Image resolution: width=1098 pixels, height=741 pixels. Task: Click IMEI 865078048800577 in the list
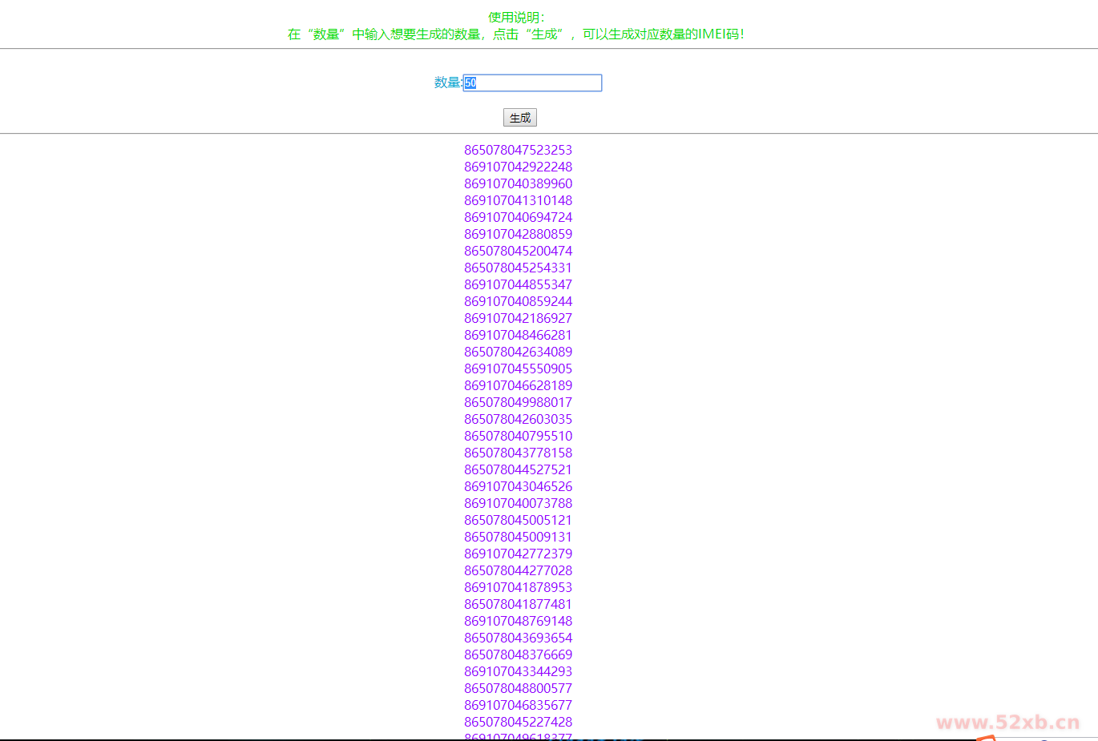[x=518, y=688]
